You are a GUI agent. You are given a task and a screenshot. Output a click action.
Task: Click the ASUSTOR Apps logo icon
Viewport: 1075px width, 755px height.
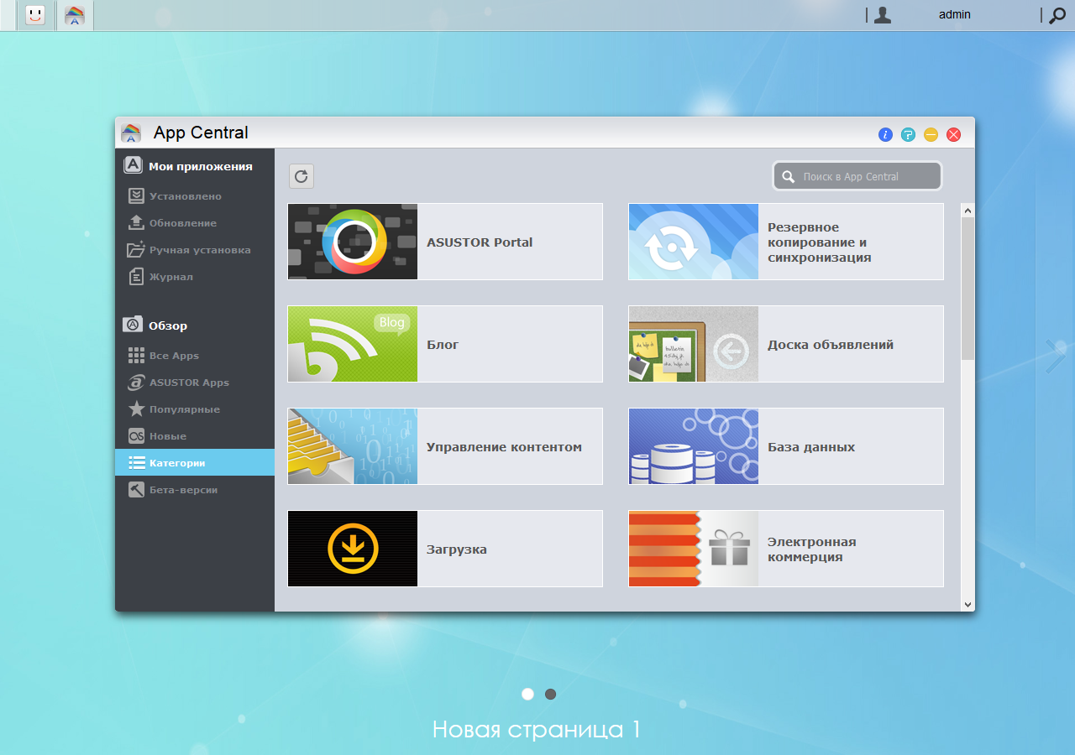(136, 383)
